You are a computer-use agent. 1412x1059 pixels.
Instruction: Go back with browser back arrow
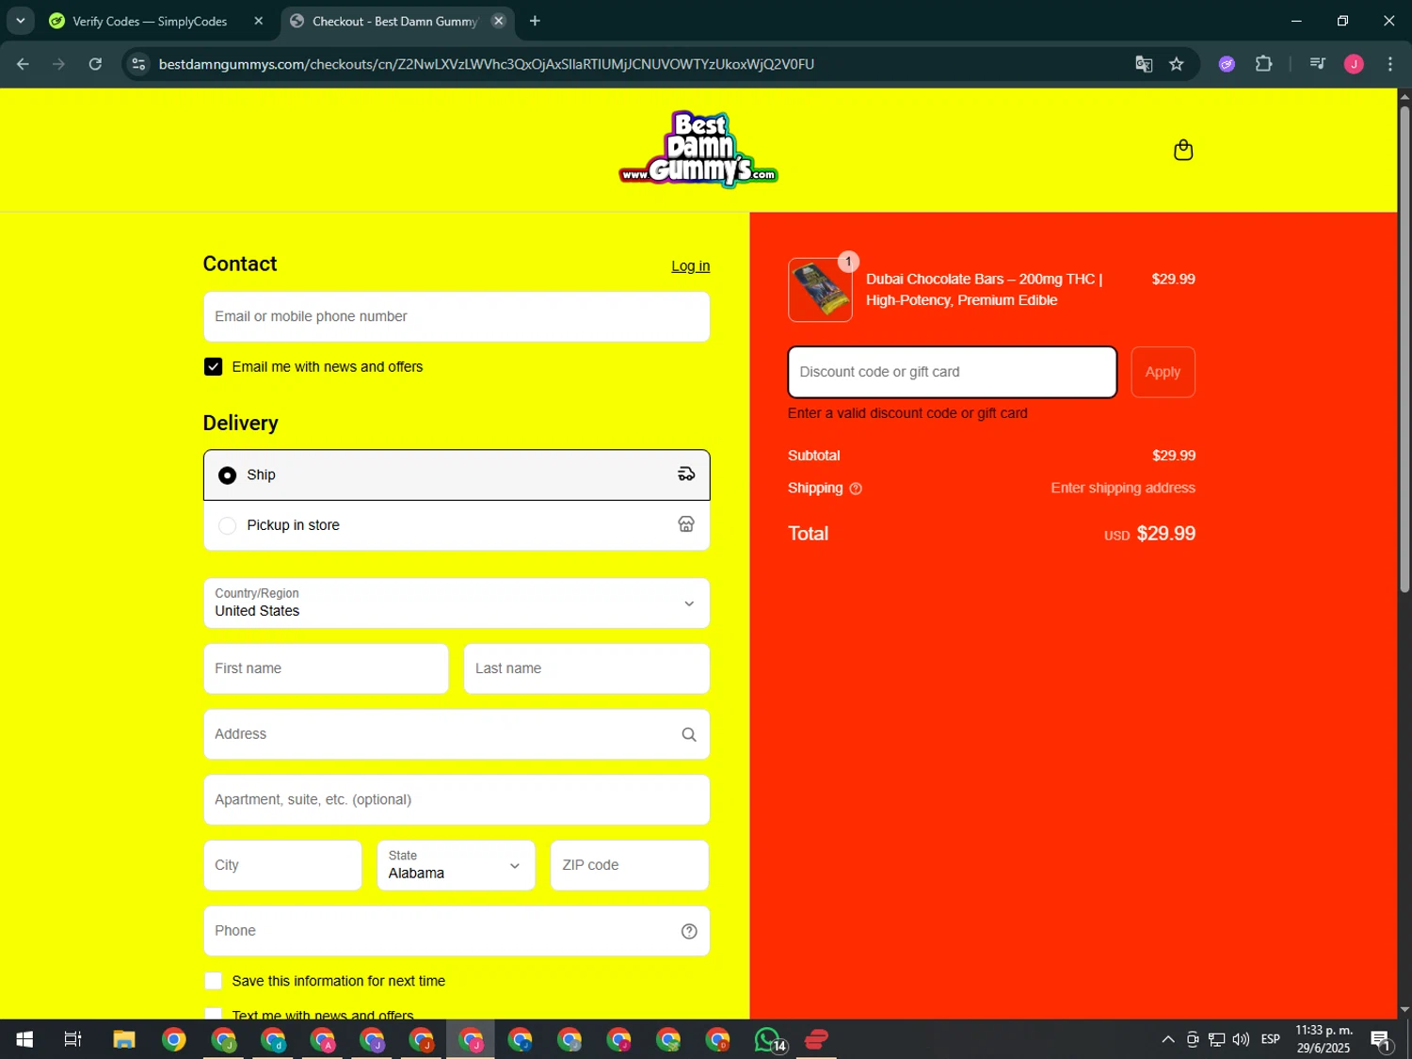(23, 64)
